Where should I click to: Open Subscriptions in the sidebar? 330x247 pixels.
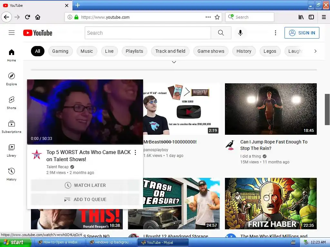point(12,127)
